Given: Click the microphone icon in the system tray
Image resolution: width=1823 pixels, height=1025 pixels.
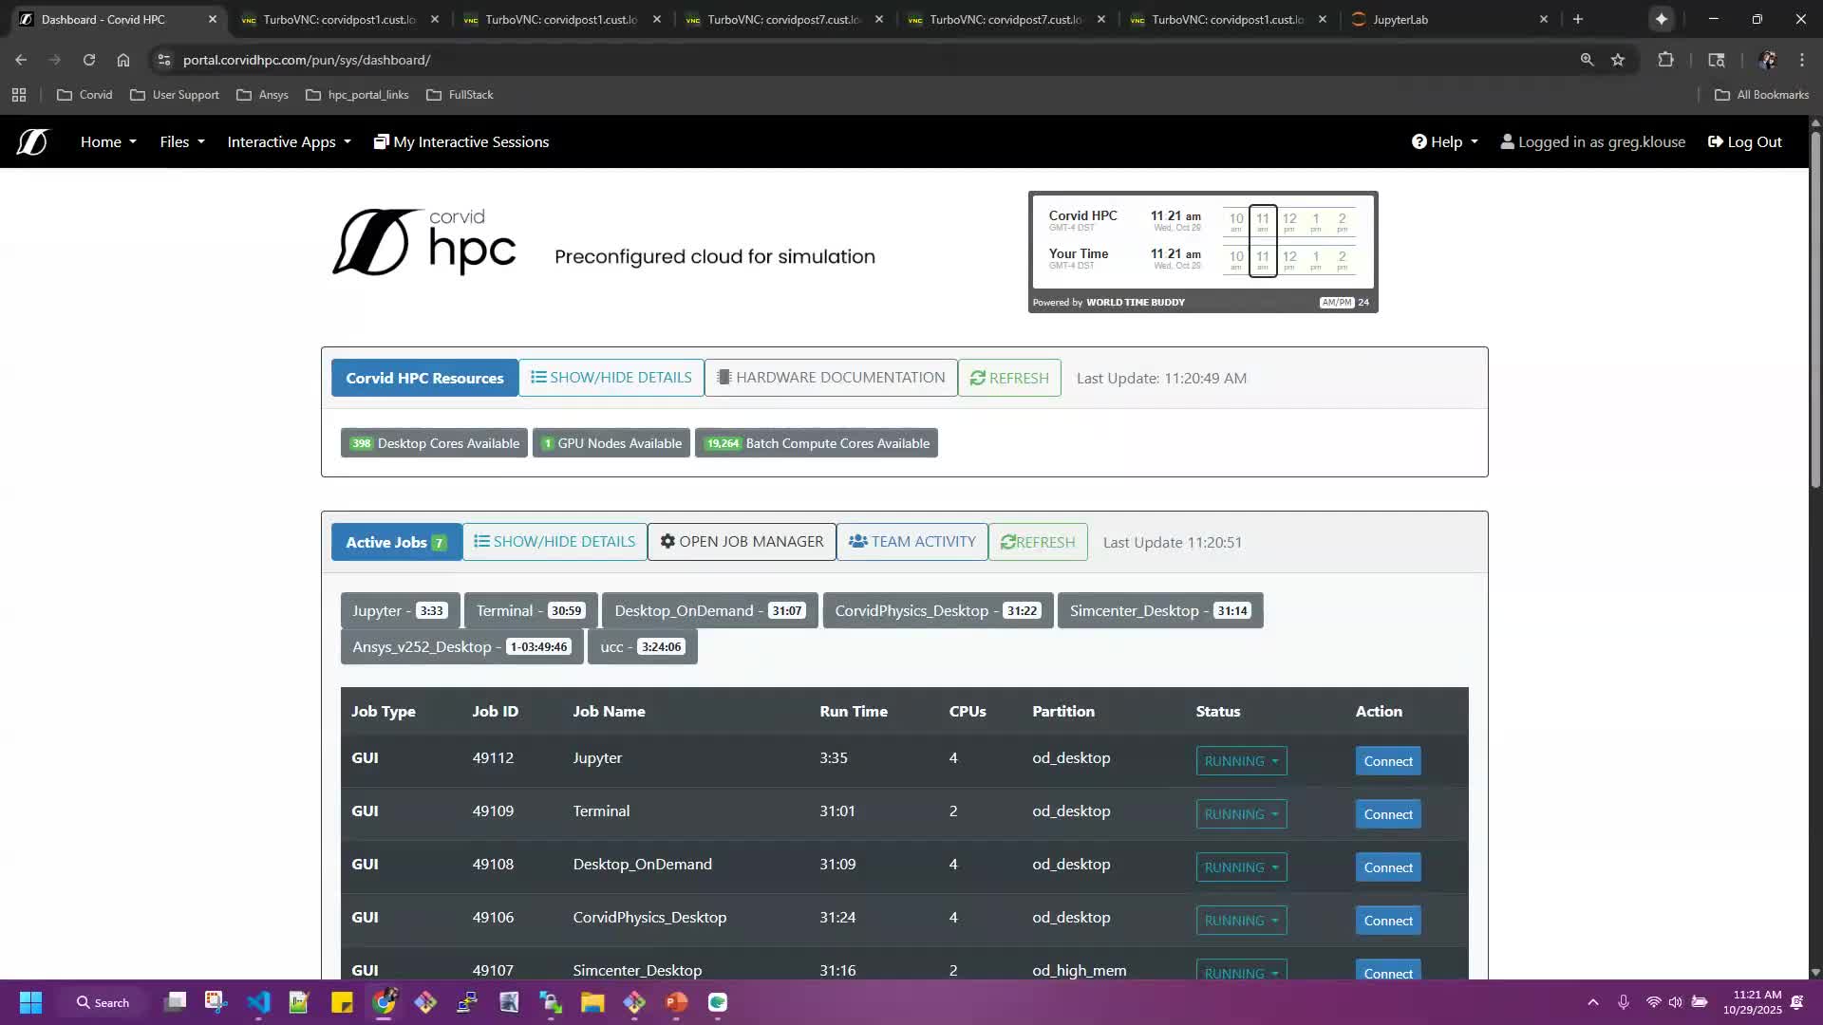Looking at the screenshot, I should pos(1624,1002).
